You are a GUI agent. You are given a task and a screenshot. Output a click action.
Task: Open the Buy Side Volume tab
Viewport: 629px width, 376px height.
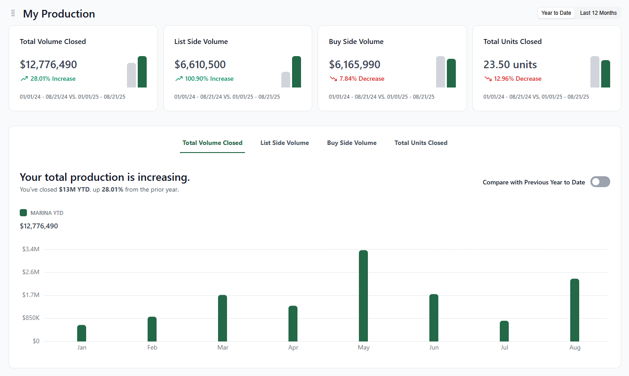coord(352,143)
